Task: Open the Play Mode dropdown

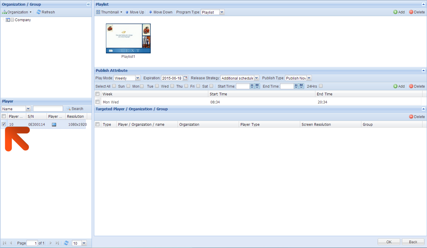Action: [x=138, y=78]
